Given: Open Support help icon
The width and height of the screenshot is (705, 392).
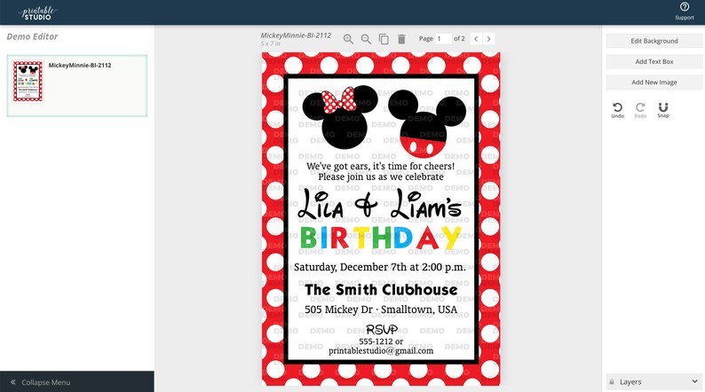Looking at the screenshot, I should 685,12.
